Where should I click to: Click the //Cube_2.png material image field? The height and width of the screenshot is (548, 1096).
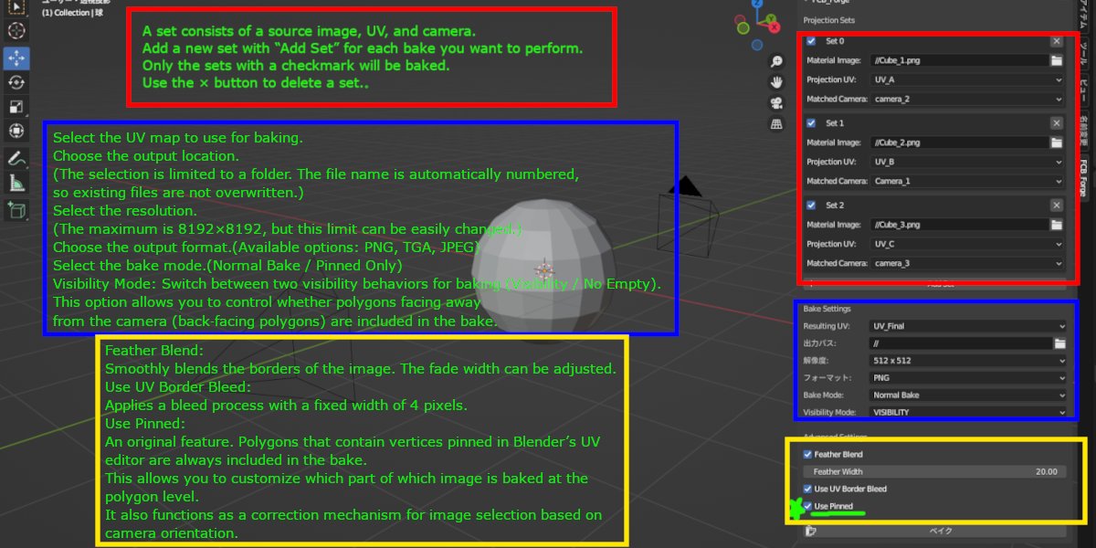pos(959,142)
